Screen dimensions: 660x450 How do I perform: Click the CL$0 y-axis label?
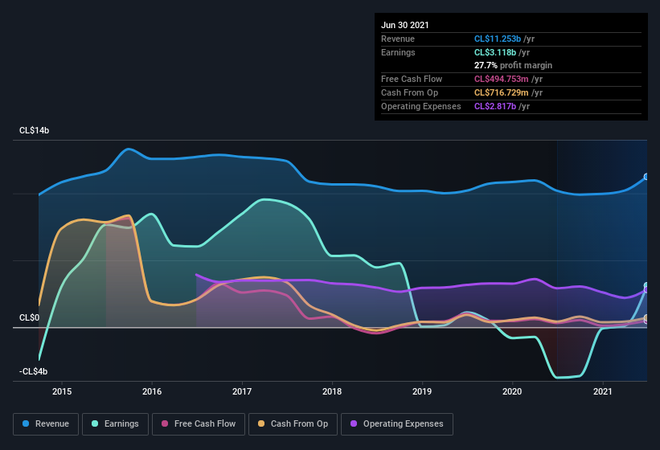pos(30,317)
